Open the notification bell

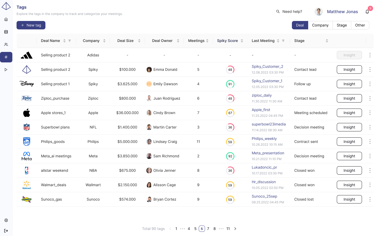pyautogui.click(x=367, y=12)
